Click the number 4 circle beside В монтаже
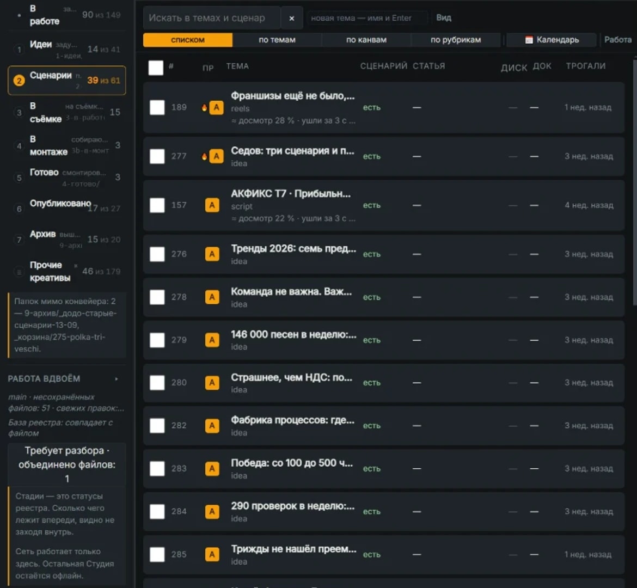This screenshot has height=588, width=637. [x=19, y=145]
